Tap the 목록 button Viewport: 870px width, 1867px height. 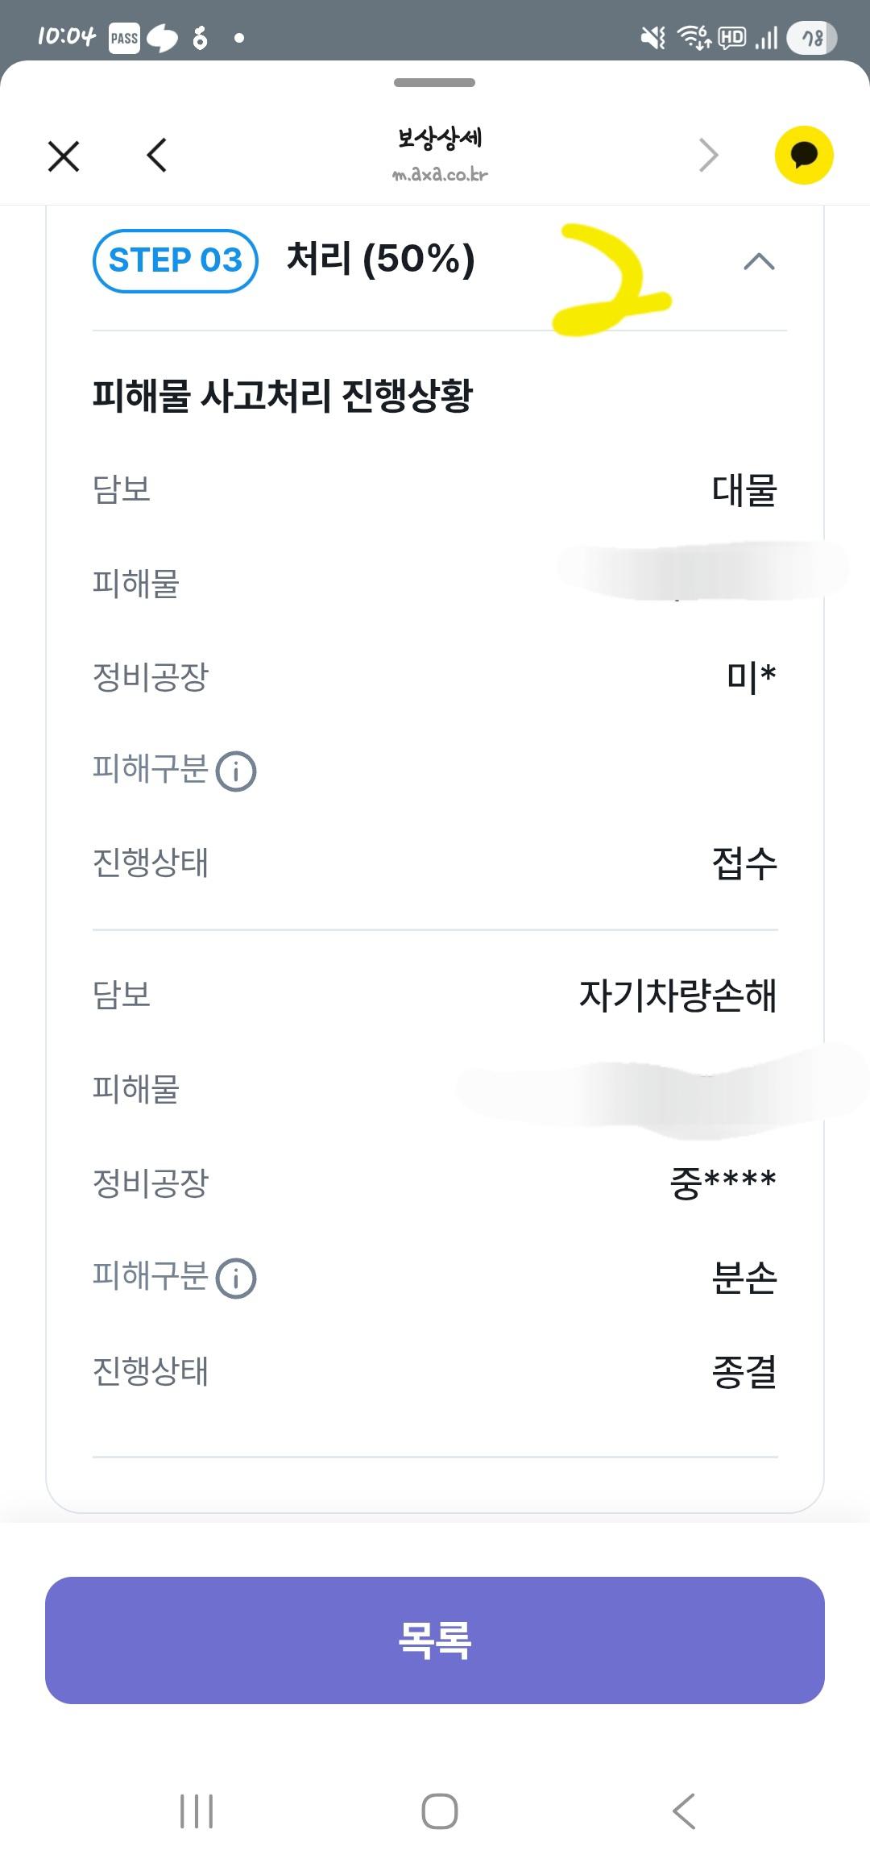pyautogui.click(x=435, y=1640)
